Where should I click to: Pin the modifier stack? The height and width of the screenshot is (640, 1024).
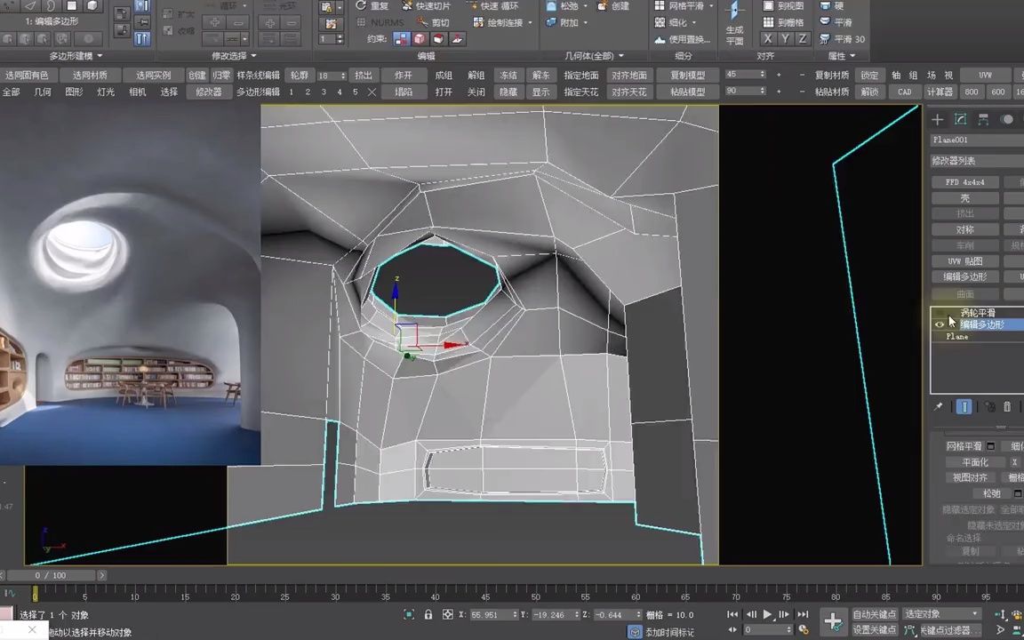(x=938, y=406)
